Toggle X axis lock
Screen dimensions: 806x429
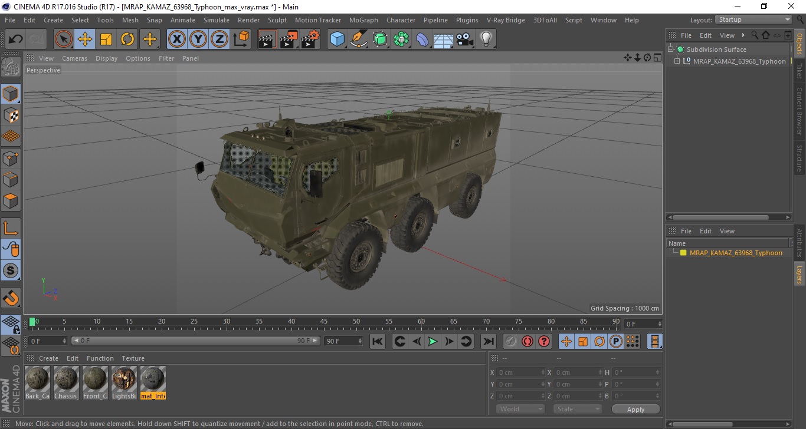pyautogui.click(x=177, y=39)
